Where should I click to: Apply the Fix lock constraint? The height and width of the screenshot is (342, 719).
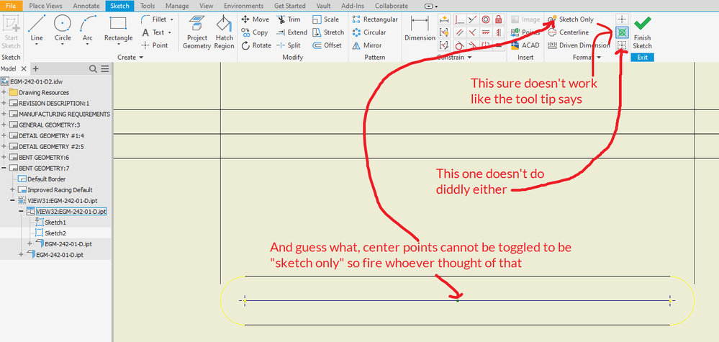point(499,19)
